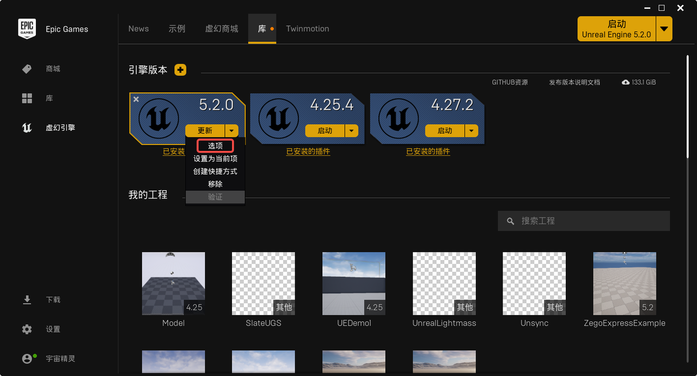Launch engine 4.27.2 with 启动

click(x=445, y=131)
